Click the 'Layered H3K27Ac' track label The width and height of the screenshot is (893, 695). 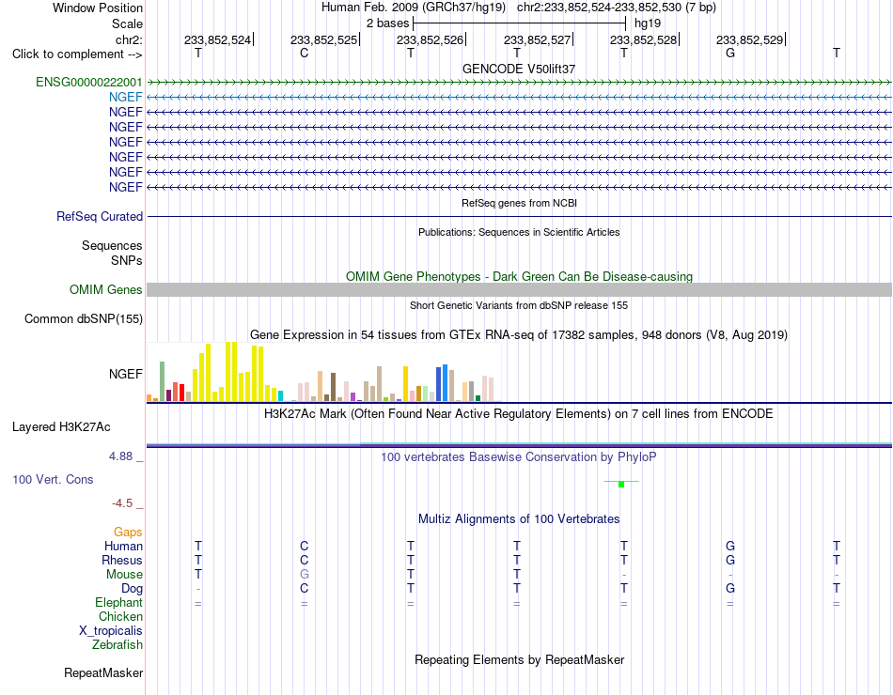(61, 427)
